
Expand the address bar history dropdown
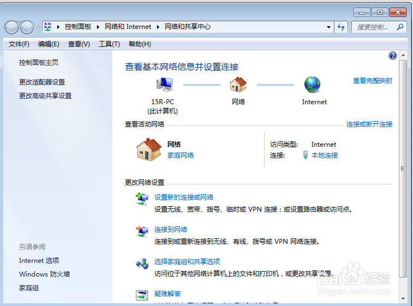click(x=328, y=27)
